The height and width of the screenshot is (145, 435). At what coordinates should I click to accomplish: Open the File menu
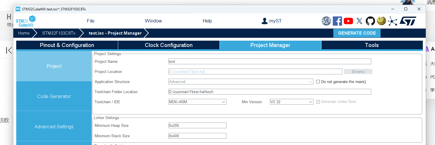[91, 21]
